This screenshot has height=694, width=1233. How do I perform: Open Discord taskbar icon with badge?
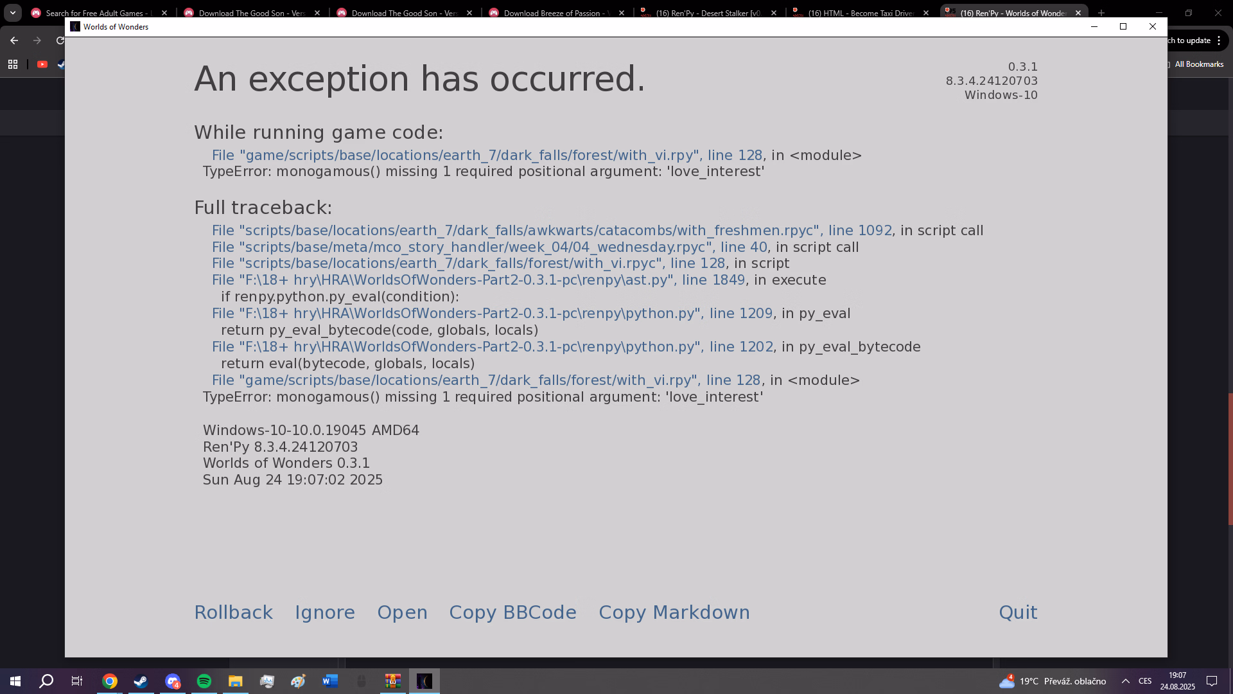172,681
